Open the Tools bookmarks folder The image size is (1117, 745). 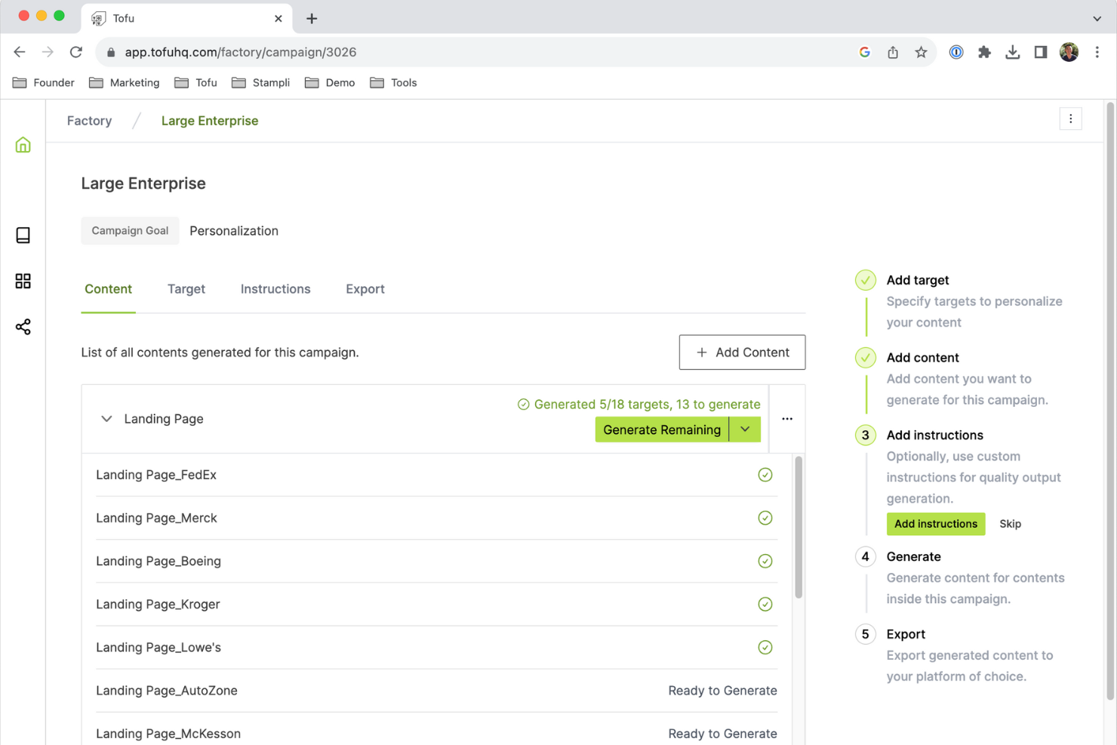click(393, 82)
